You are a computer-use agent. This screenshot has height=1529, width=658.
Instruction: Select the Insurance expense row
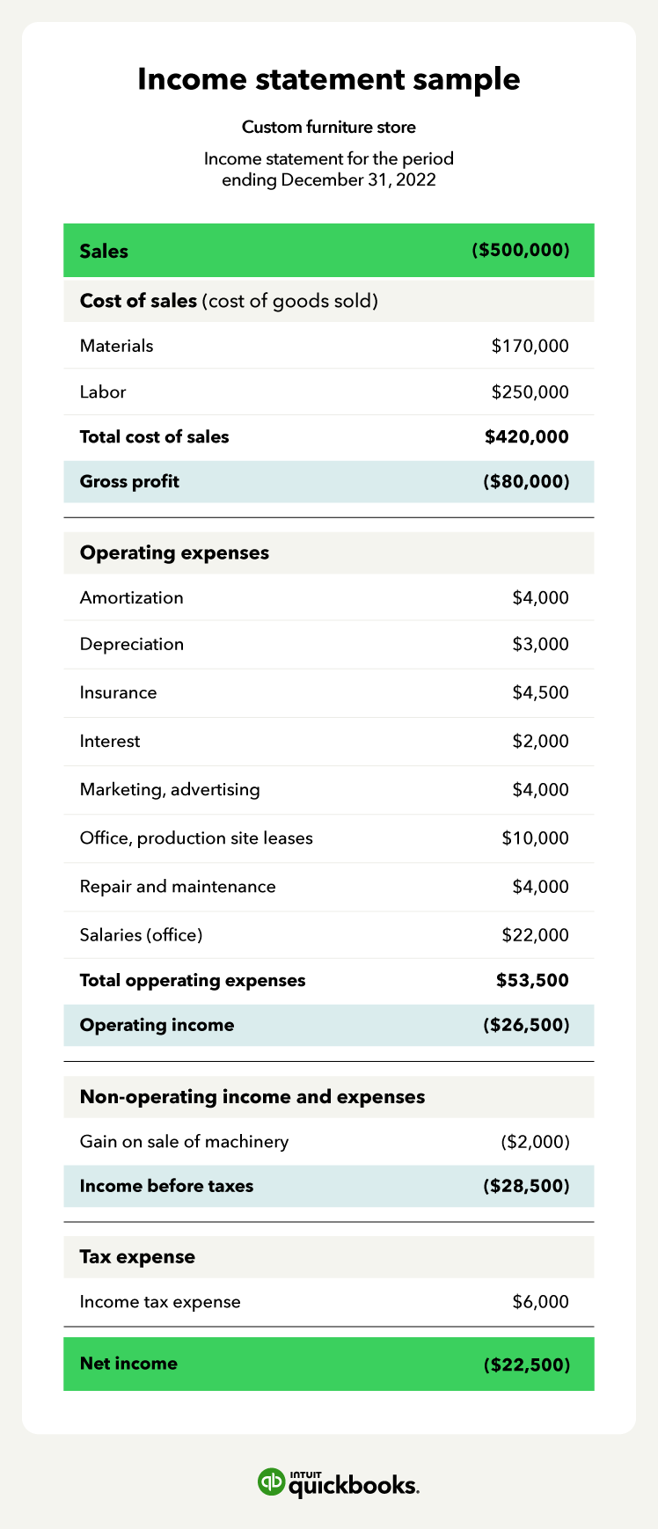click(x=328, y=692)
